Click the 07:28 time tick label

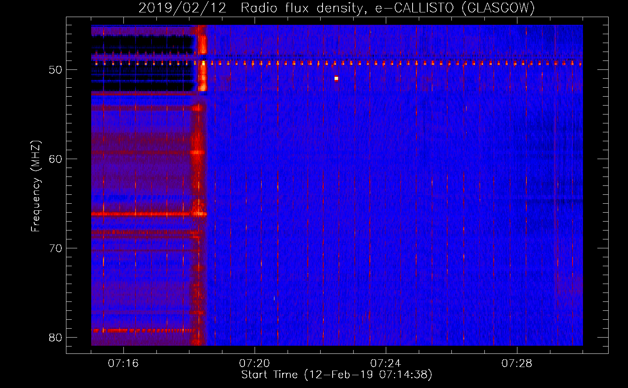pyautogui.click(x=517, y=364)
